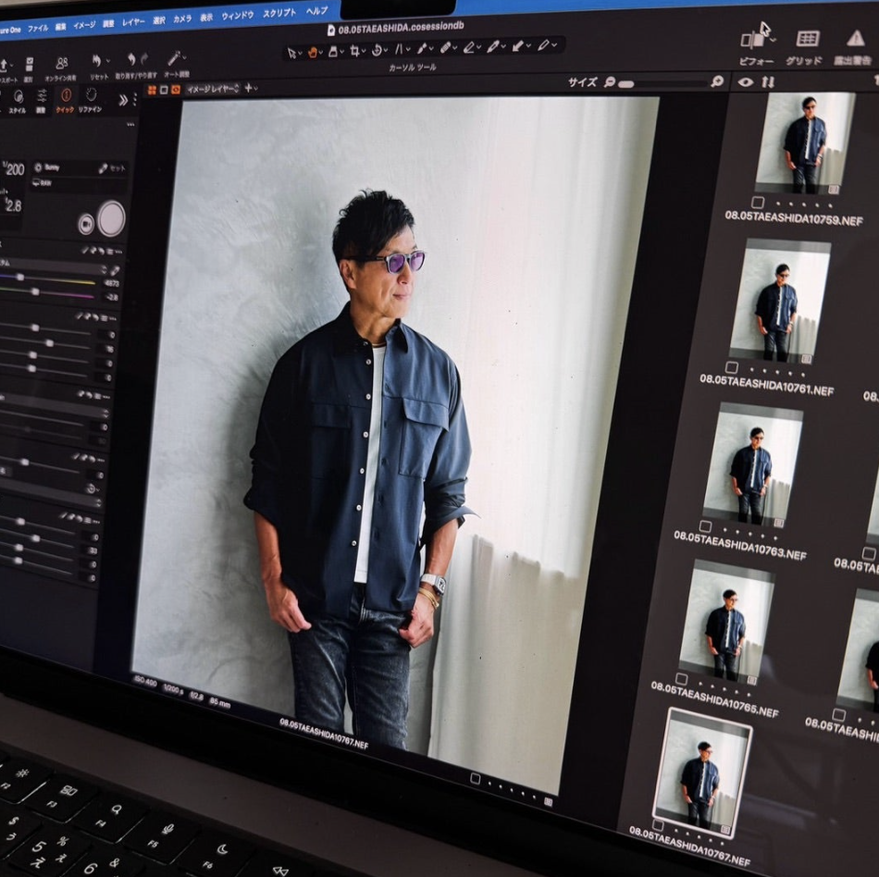Select the Loupe cursor tool
Image resolution: width=879 pixels, height=877 pixels.
(x=333, y=52)
